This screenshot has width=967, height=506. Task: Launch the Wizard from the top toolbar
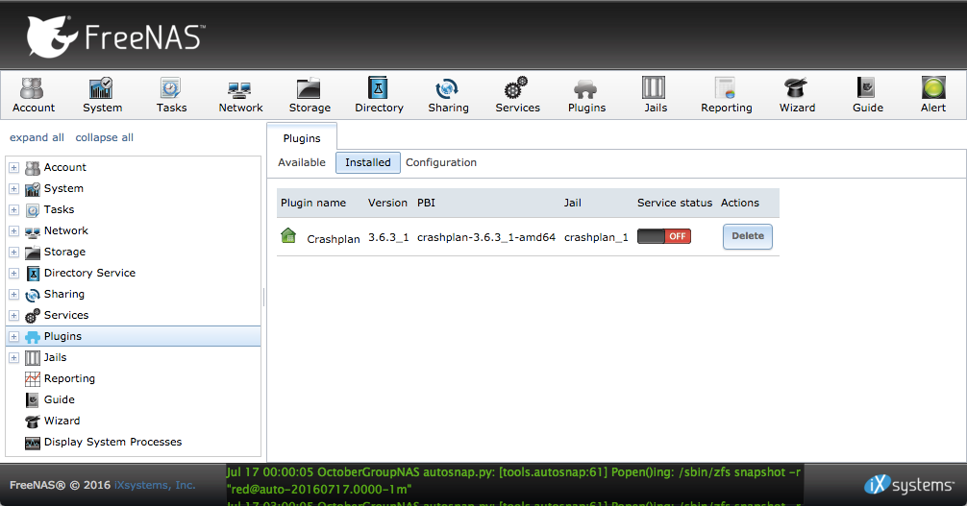797,95
